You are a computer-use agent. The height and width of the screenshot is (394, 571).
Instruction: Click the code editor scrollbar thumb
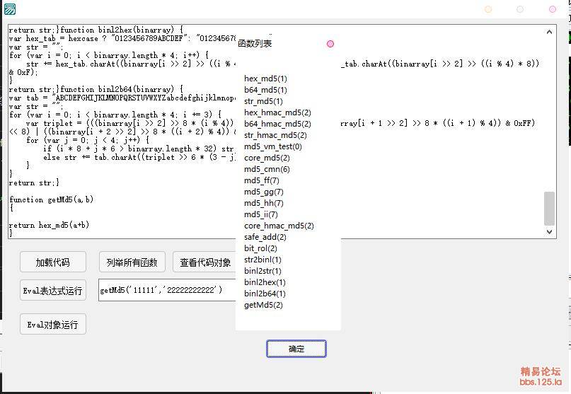[549, 208]
